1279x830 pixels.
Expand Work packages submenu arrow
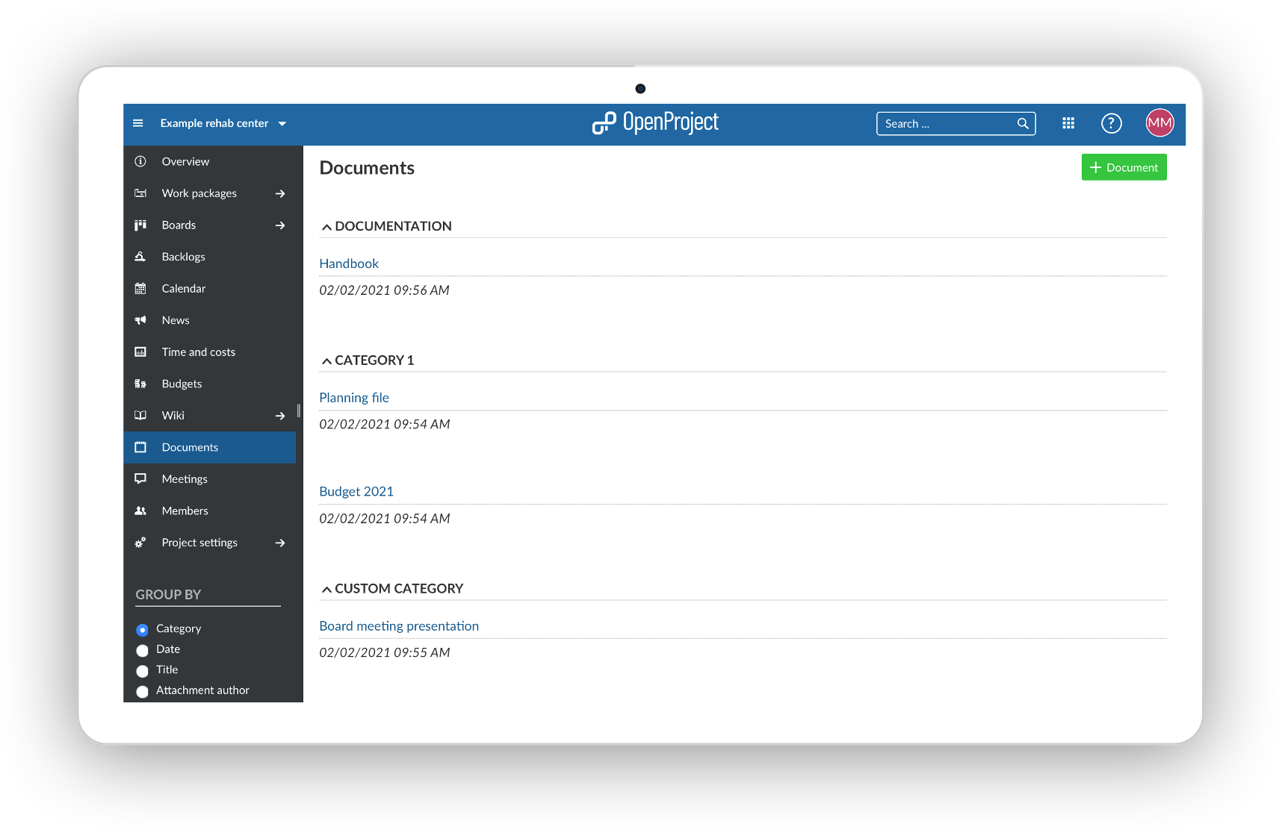280,194
